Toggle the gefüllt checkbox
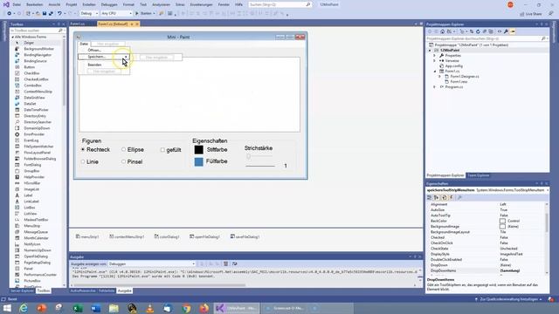 (x=171, y=150)
